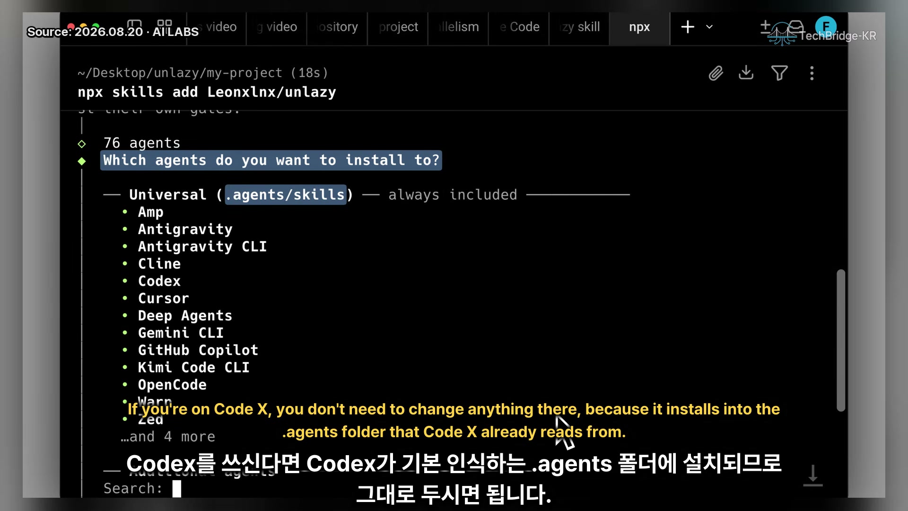Viewport: 908px width, 511px height.
Task: Click the 'Gemini CLI' agent entry
Action: point(181,333)
